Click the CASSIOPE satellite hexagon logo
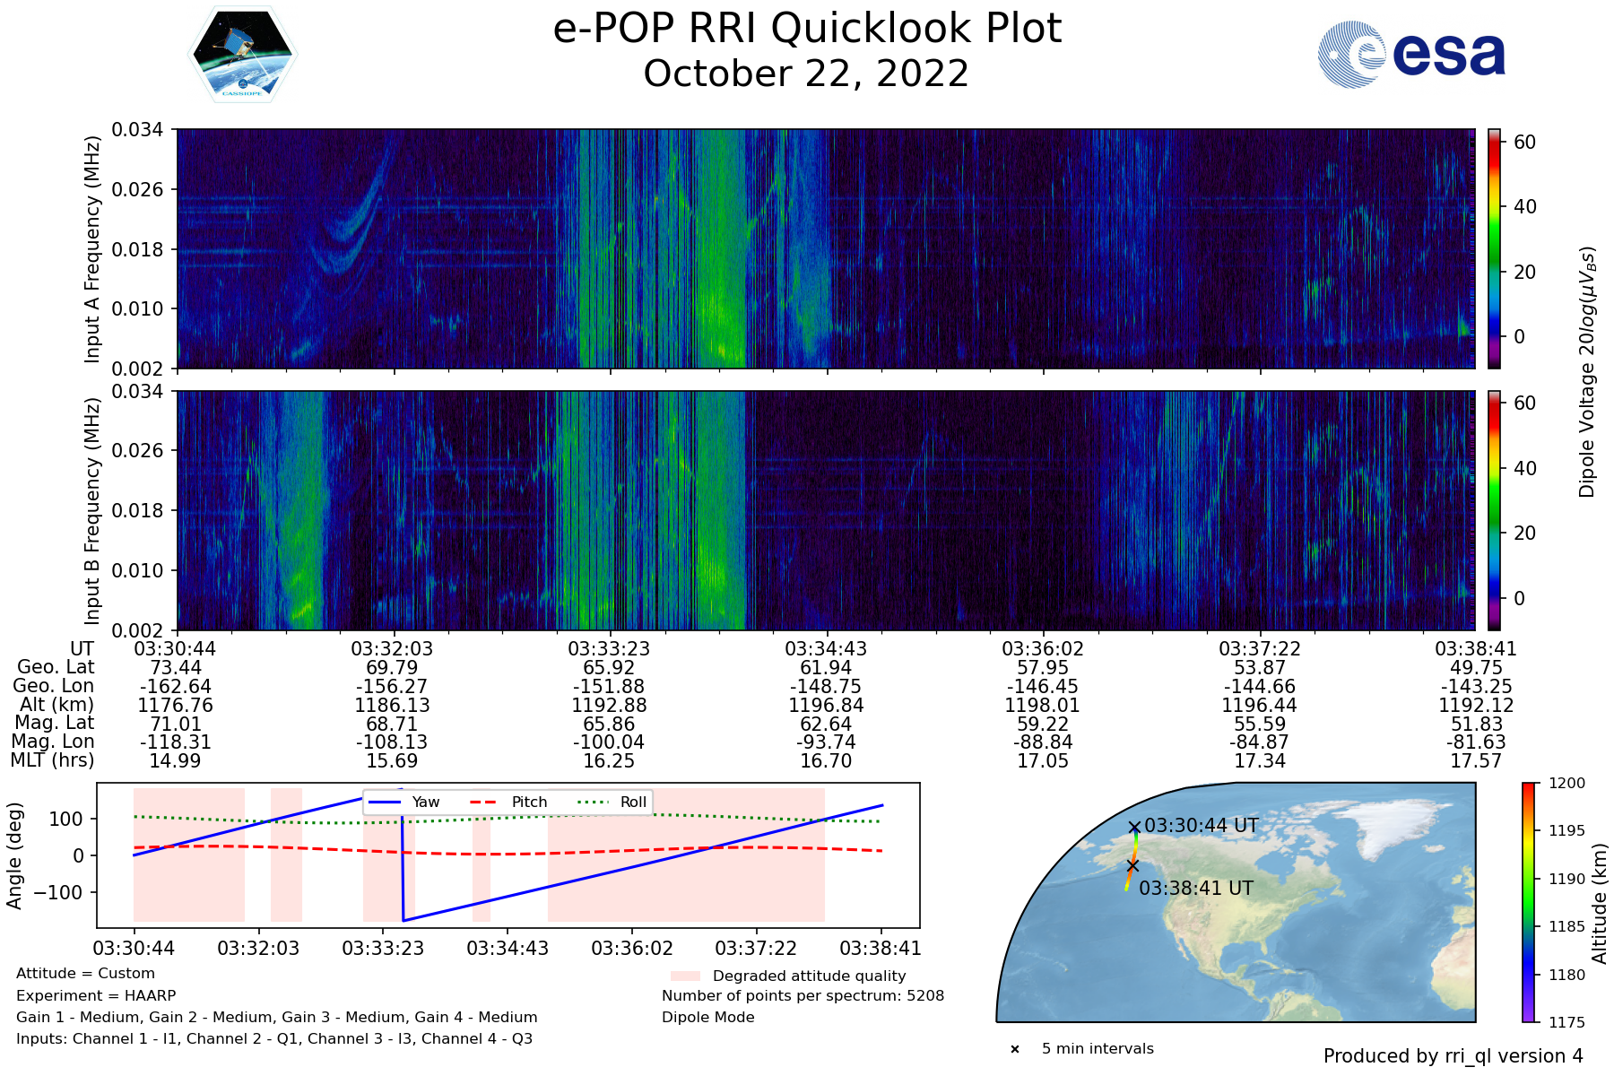The image size is (1614, 1076). [x=243, y=55]
